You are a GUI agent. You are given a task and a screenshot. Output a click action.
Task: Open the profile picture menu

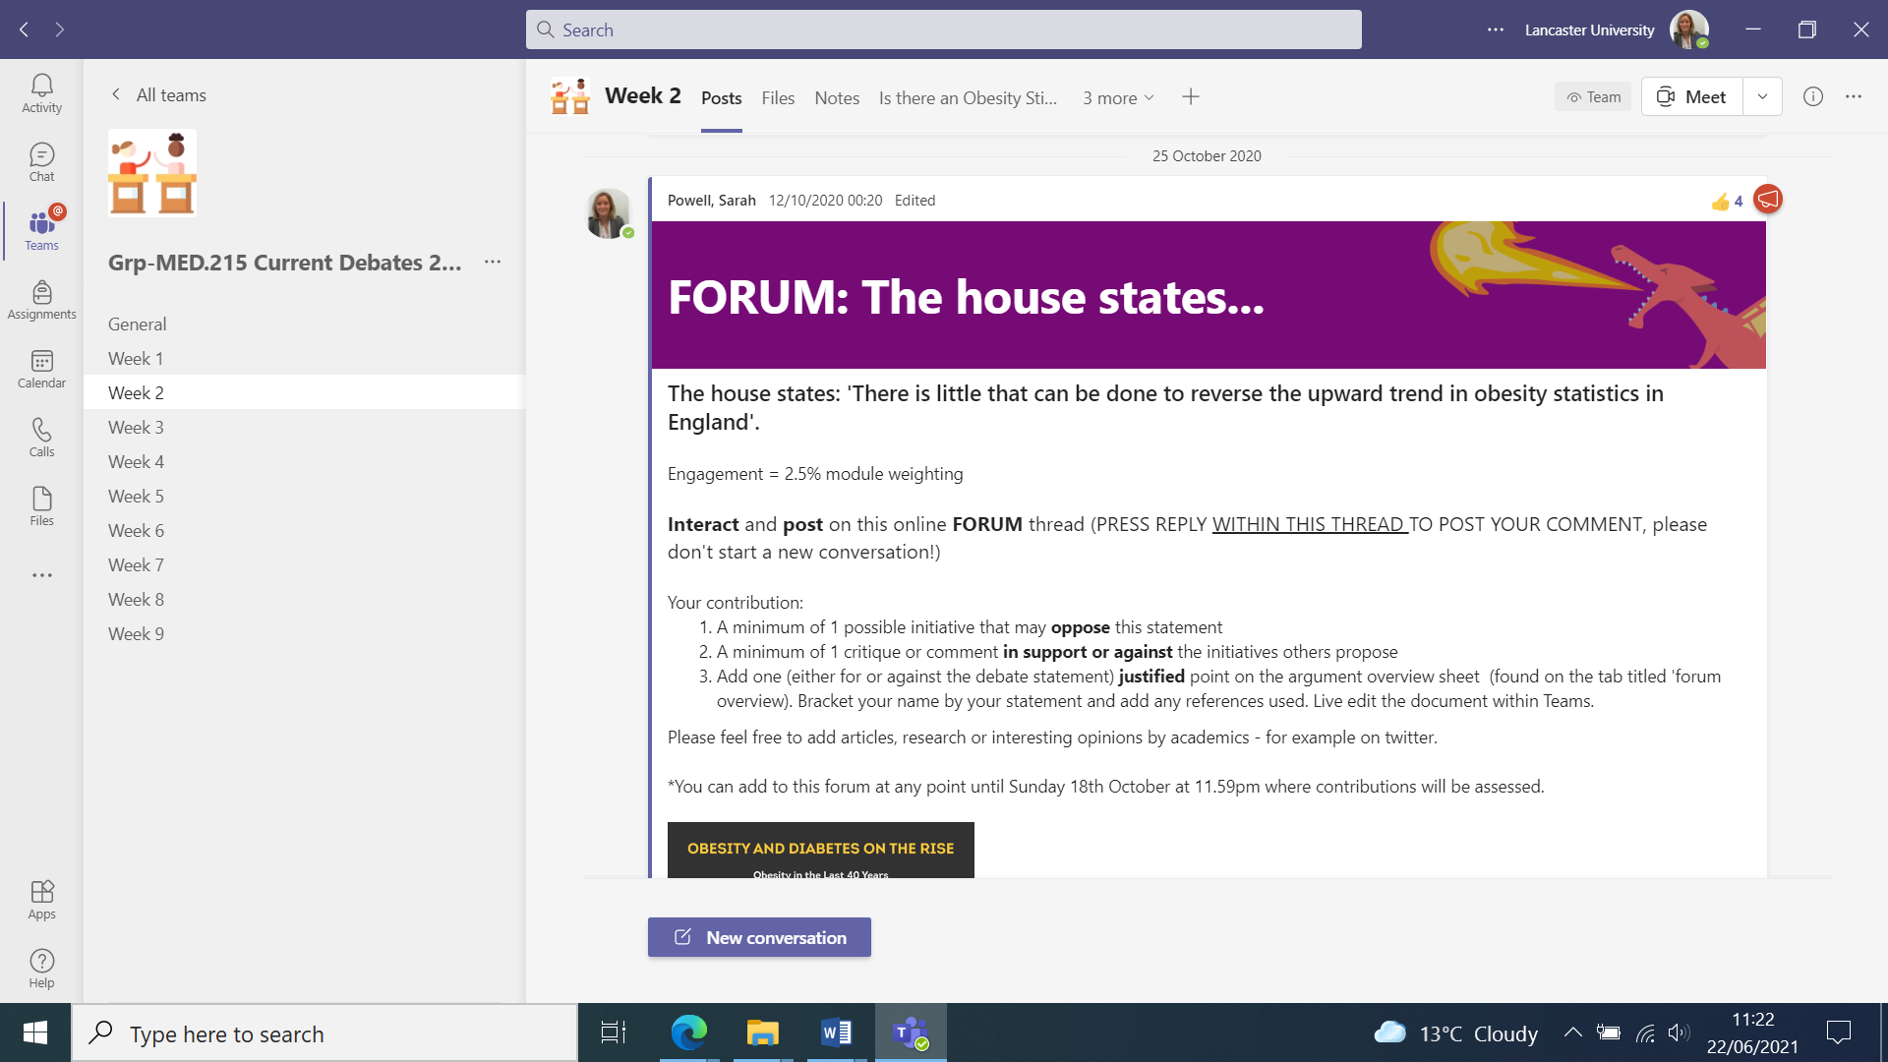pyautogui.click(x=1688, y=29)
